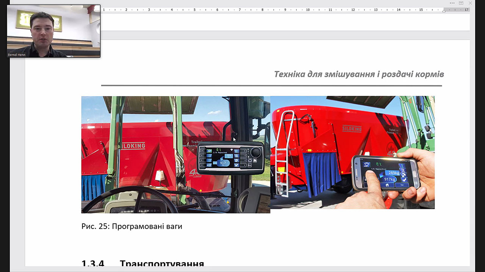Click the caption 'Рис. 25: Програмовані ваги'

point(132,227)
